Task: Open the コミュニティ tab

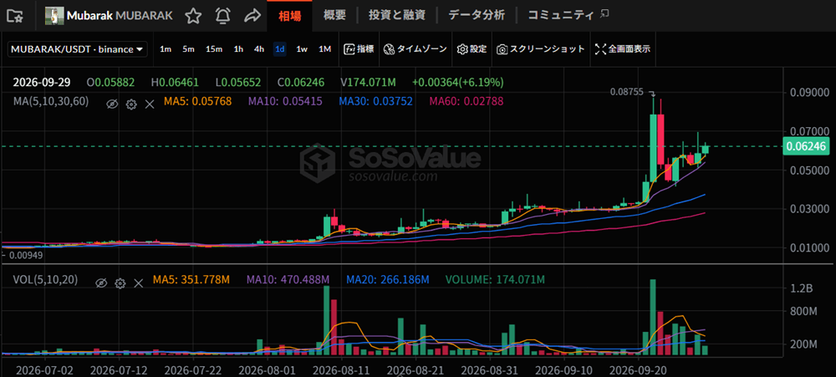Action: [x=561, y=15]
